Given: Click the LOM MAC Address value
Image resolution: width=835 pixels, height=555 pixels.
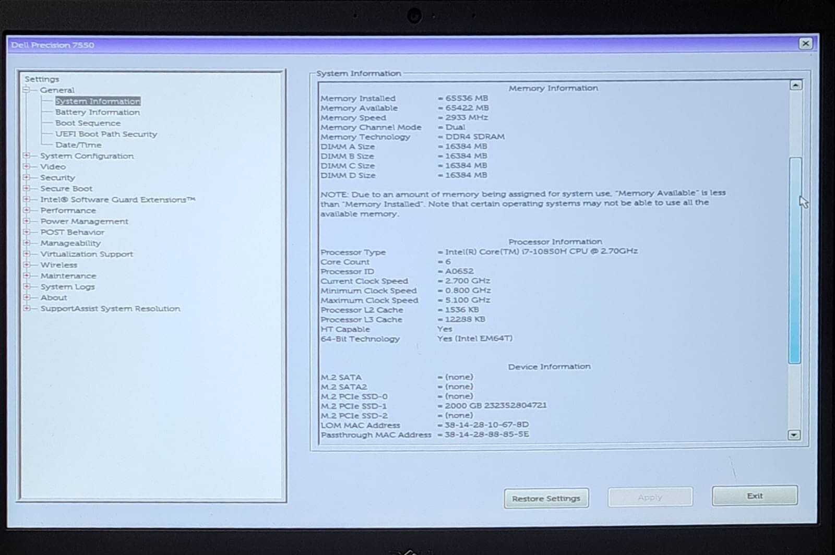Looking at the screenshot, I should click(x=486, y=425).
